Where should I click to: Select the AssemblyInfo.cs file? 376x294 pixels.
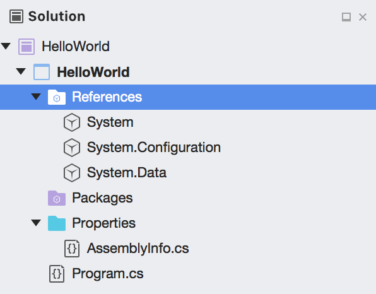click(x=138, y=249)
